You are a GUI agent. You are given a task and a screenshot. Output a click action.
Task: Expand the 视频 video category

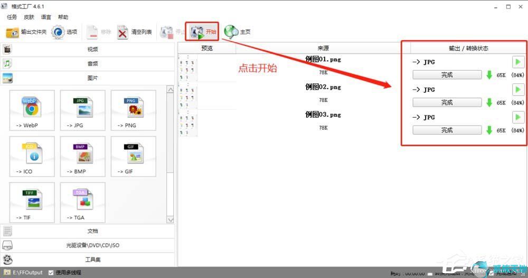tap(88, 49)
